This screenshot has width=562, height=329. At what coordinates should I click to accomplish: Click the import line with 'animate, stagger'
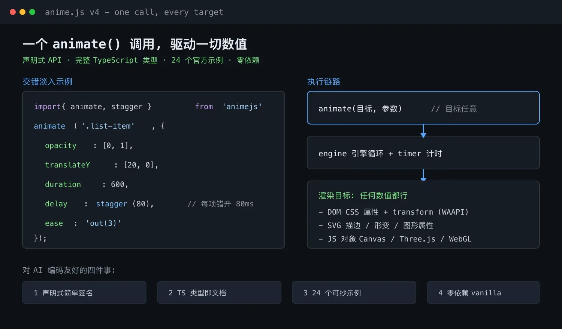click(148, 107)
